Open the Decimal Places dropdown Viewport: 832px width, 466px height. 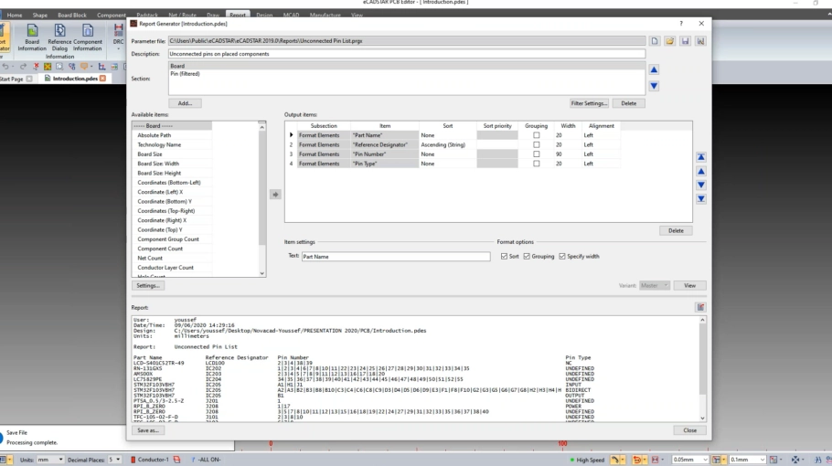tap(114, 460)
